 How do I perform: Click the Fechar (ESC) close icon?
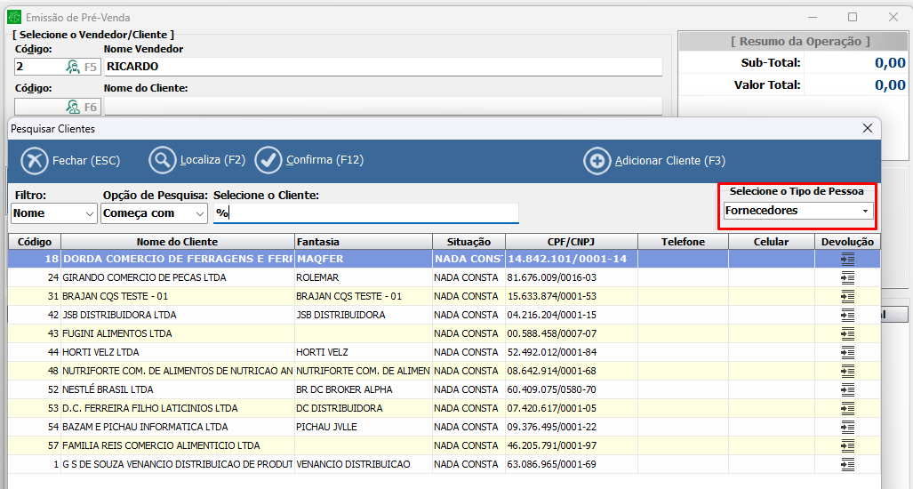(33, 161)
